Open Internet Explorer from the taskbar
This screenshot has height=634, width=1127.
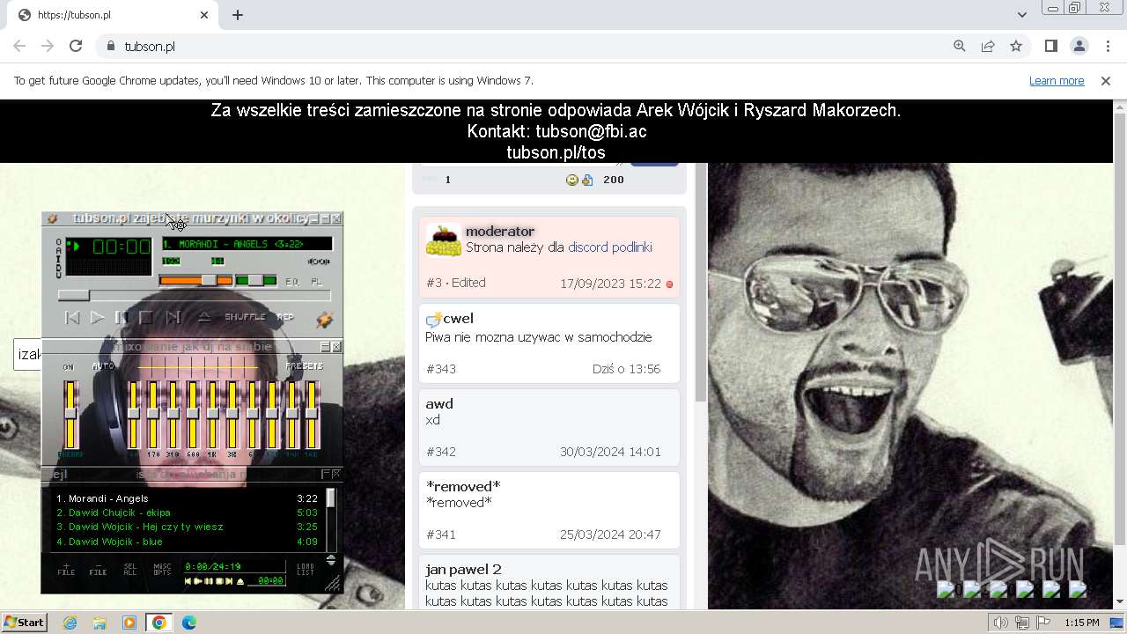[70, 623]
